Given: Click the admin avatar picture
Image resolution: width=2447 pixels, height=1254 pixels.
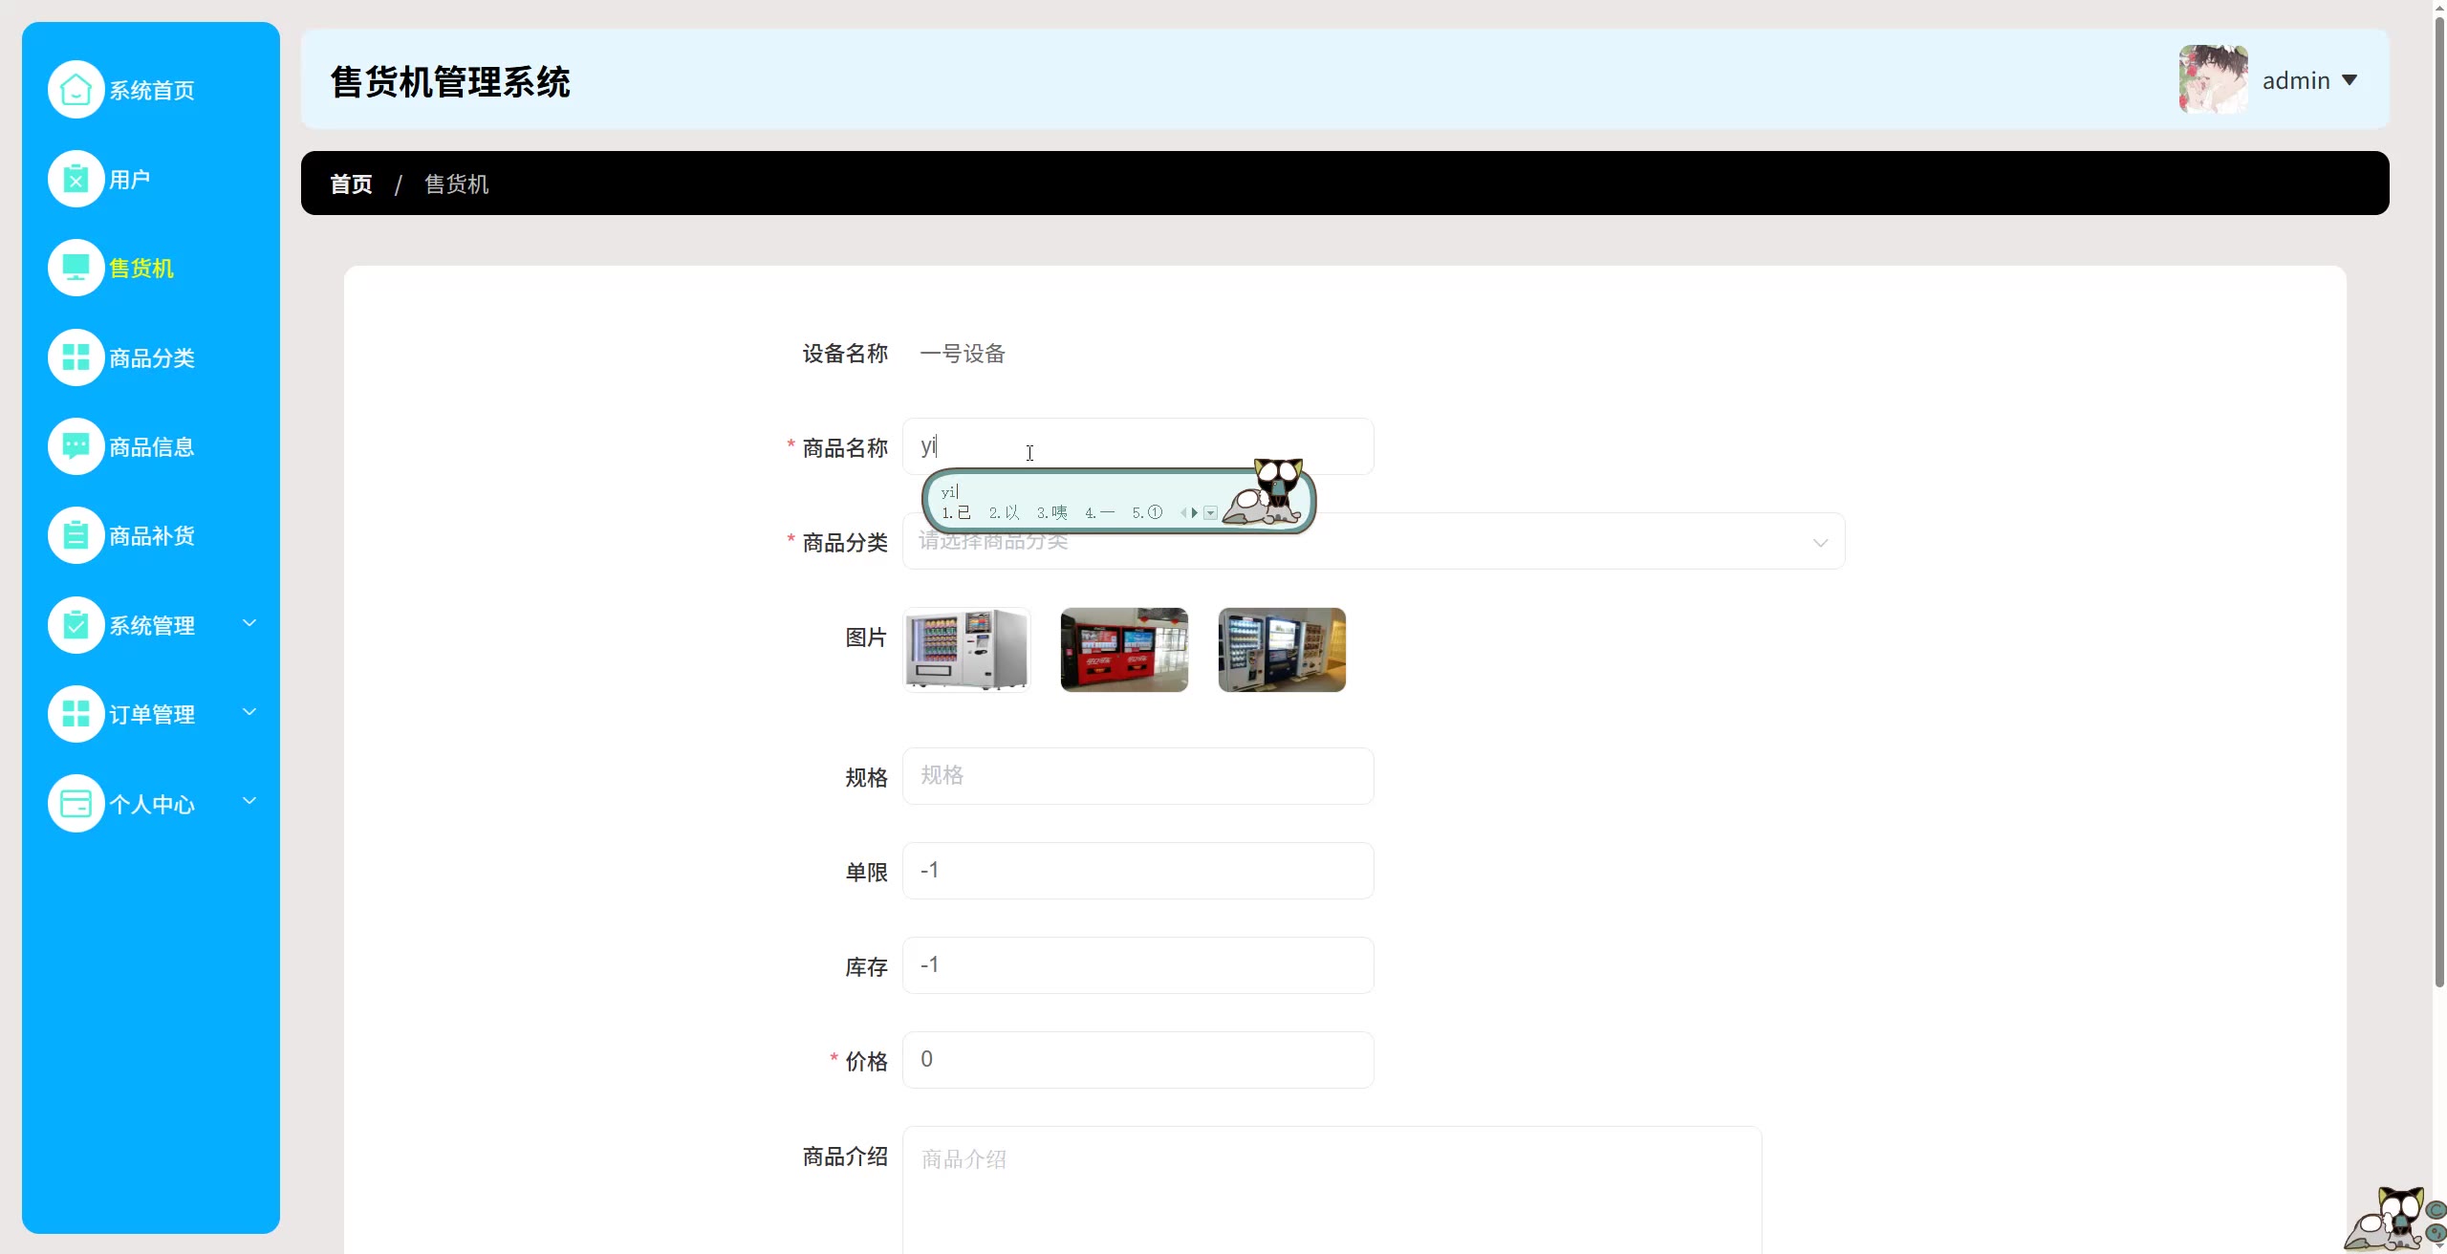Looking at the screenshot, I should 2213,79.
